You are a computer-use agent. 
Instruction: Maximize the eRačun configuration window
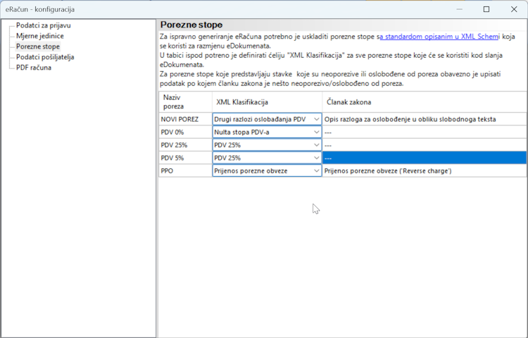486,9
